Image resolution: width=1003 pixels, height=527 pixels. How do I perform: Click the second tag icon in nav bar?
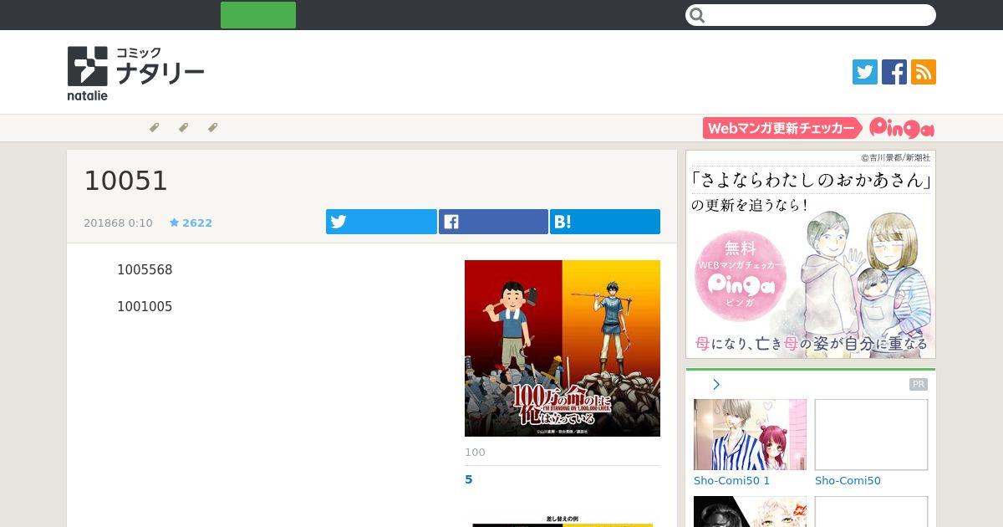183,128
